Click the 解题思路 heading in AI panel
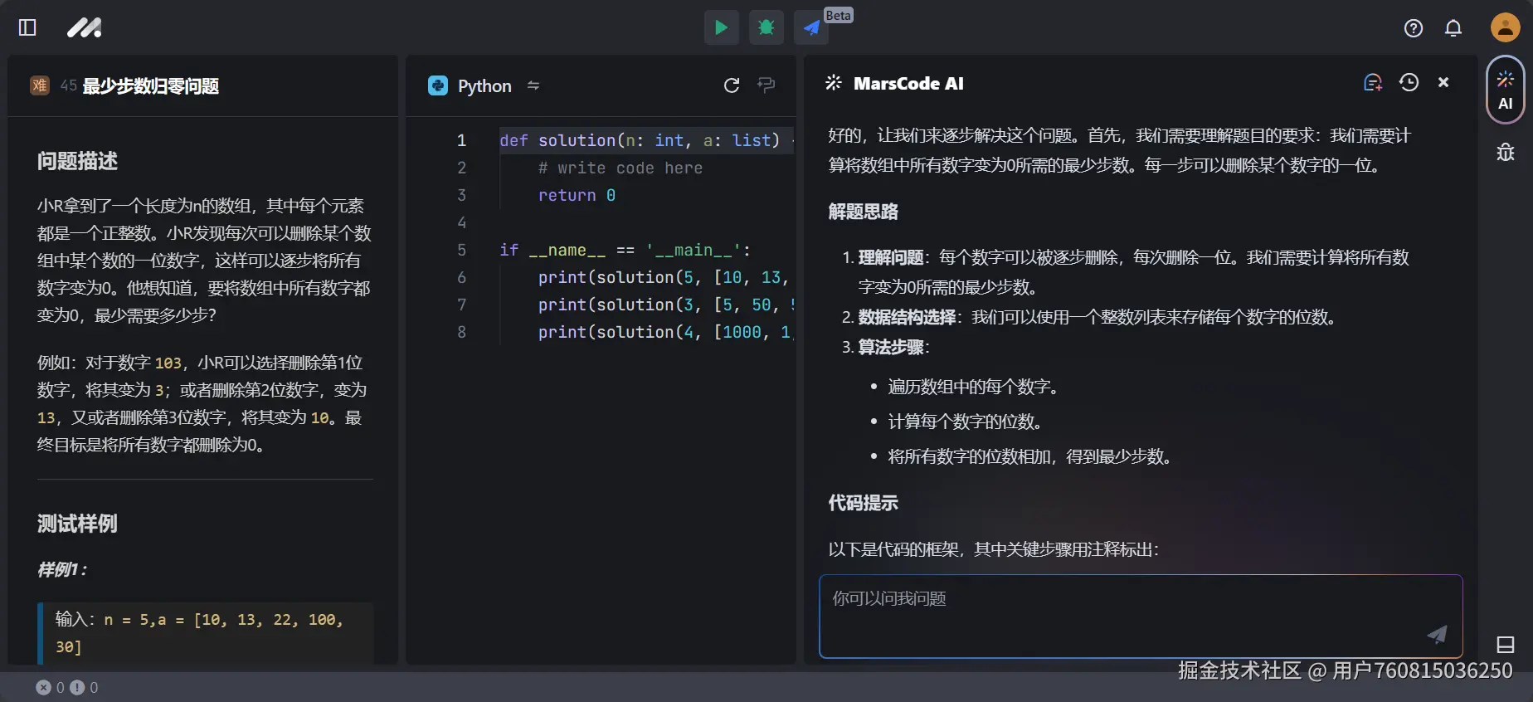This screenshot has width=1533, height=702. tap(863, 212)
